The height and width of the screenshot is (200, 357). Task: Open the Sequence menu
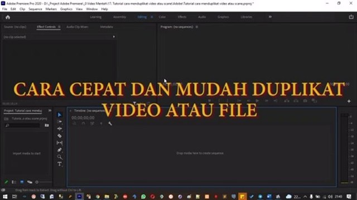(35, 9)
